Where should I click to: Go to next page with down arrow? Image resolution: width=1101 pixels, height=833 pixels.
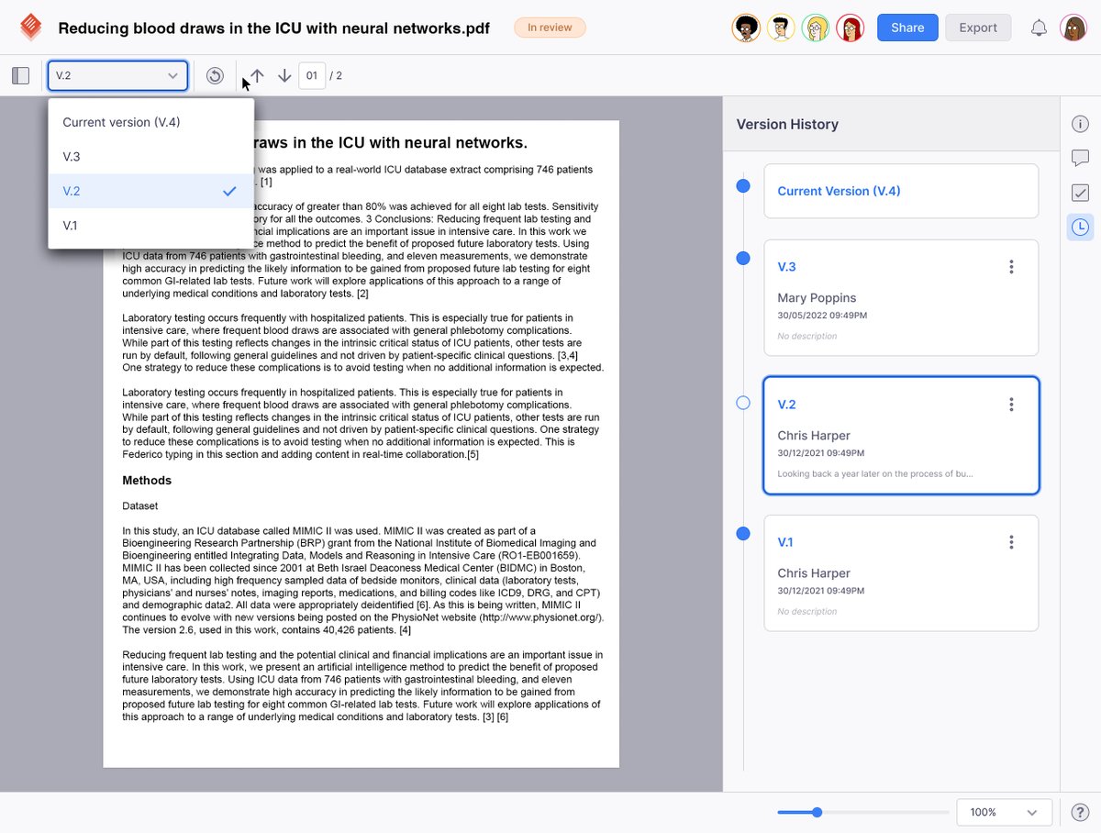tap(284, 75)
